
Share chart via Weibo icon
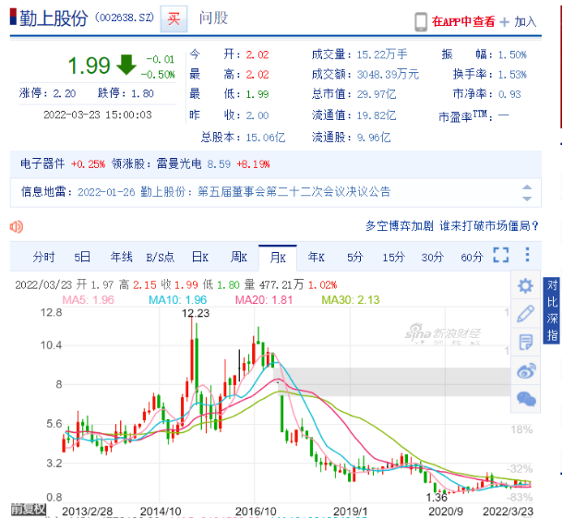[x=525, y=371]
